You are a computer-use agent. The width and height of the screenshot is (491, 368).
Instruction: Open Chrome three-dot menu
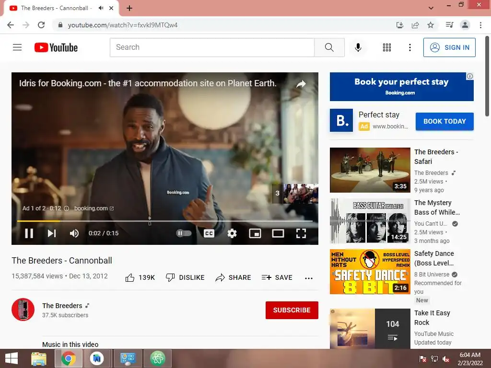pyautogui.click(x=480, y=25)
